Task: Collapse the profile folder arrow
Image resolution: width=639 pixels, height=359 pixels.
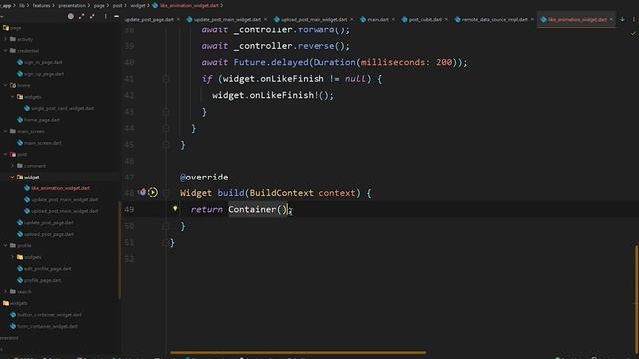Action: (x=6, y=246)
